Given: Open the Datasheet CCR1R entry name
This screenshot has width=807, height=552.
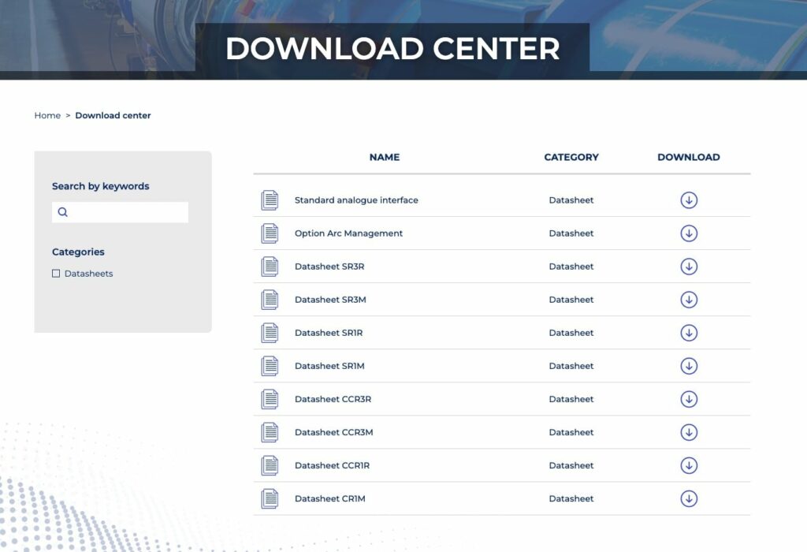Looking at the screenshot, I should point(332,465).
